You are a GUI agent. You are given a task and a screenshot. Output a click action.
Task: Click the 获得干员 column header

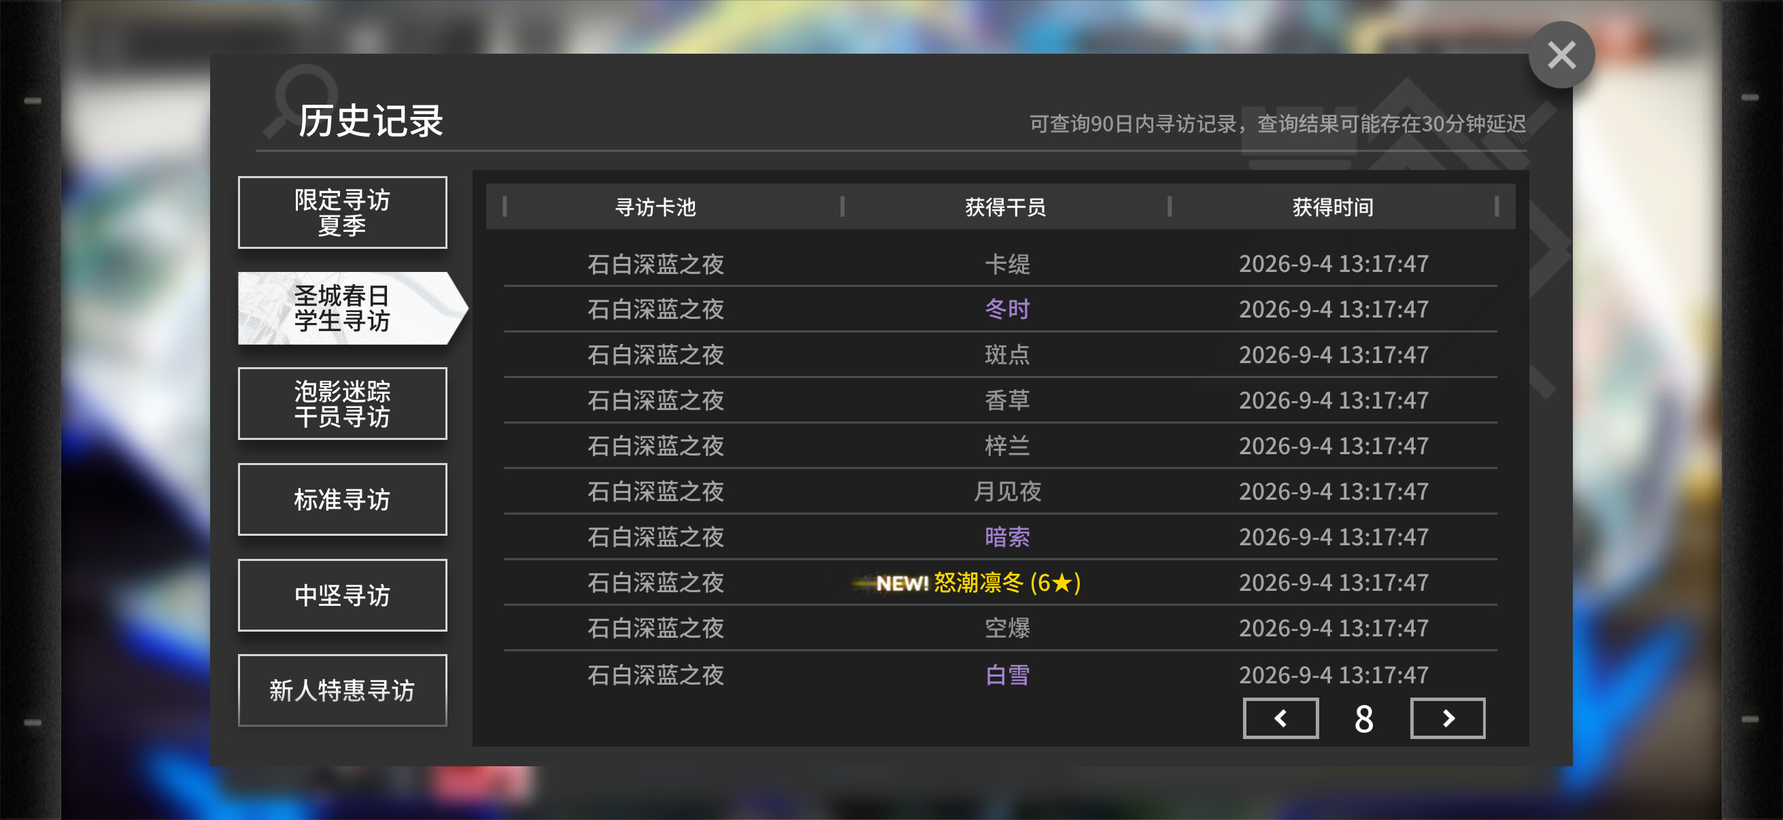pyautogui.click(x=1005, y=207)
